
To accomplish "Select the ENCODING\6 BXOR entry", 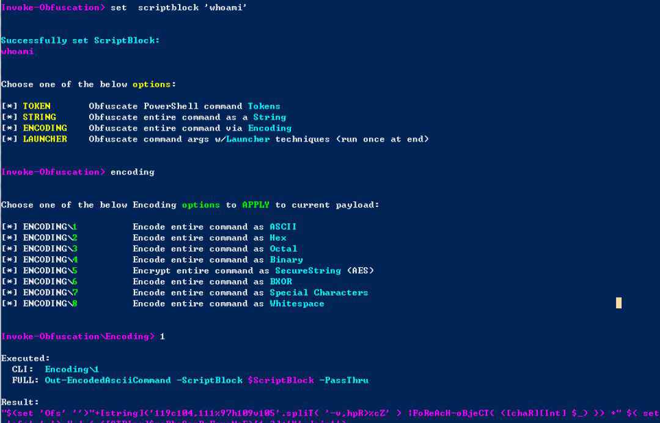I will click(x=50, y=282).
